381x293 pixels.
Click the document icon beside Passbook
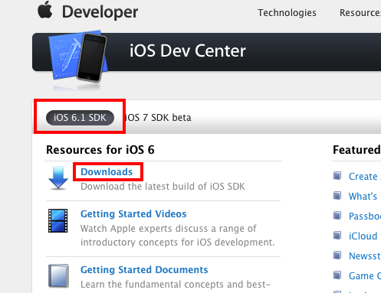tap(337, 216)
